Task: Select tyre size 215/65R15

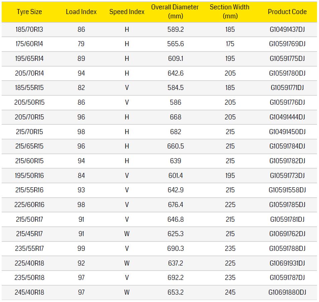Action: (29, 146)
